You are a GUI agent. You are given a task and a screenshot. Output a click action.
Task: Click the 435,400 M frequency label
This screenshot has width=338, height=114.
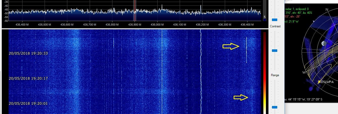tap(22, 25)
